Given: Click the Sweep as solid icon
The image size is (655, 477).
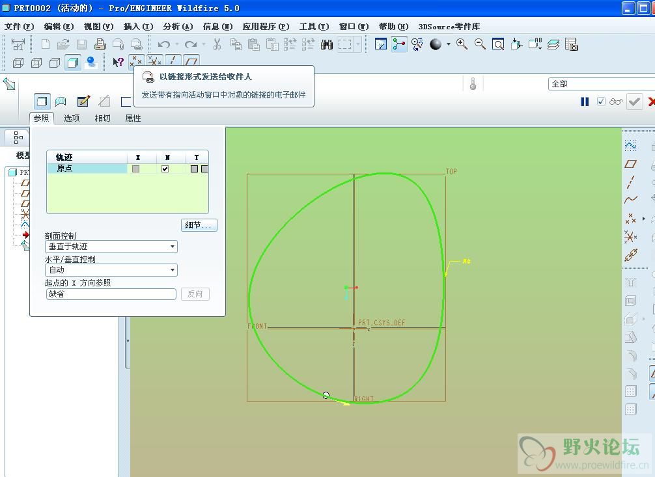Looking at the screenshot, I should (x=42, y=102).
